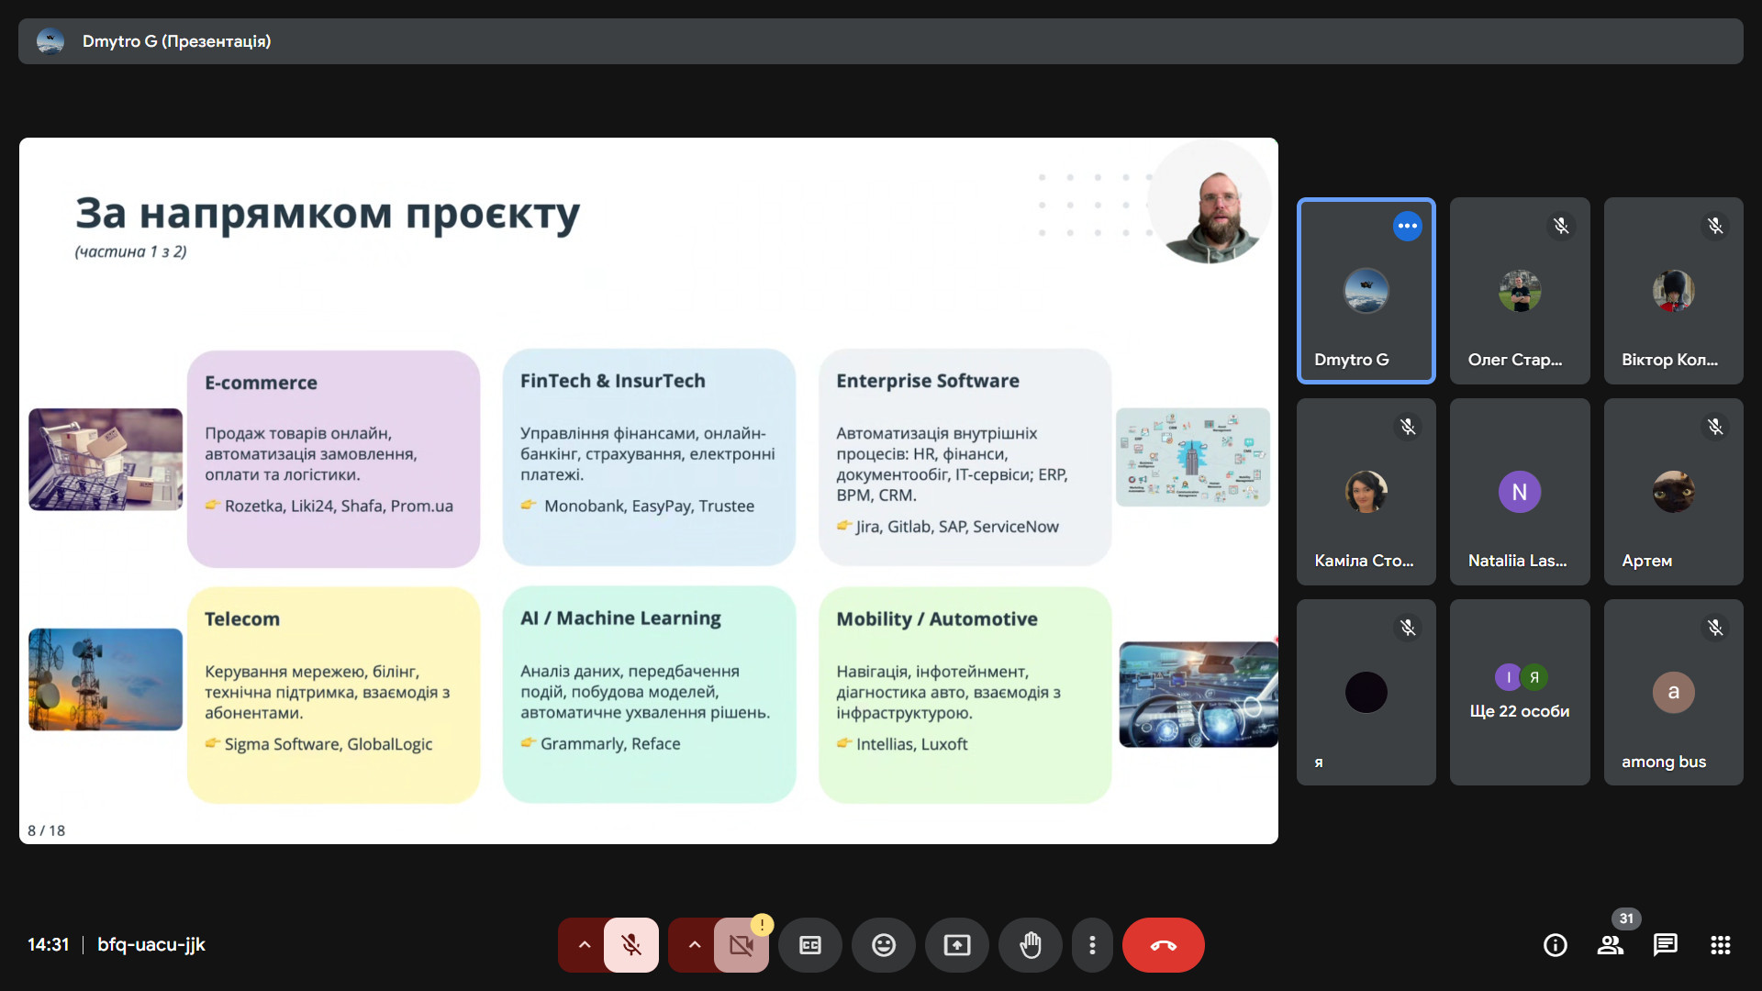This screenshot has height=991, width=1762.
Task: Open the activities grid icon
Action: pyautogui.click(x=1721, y=945)
